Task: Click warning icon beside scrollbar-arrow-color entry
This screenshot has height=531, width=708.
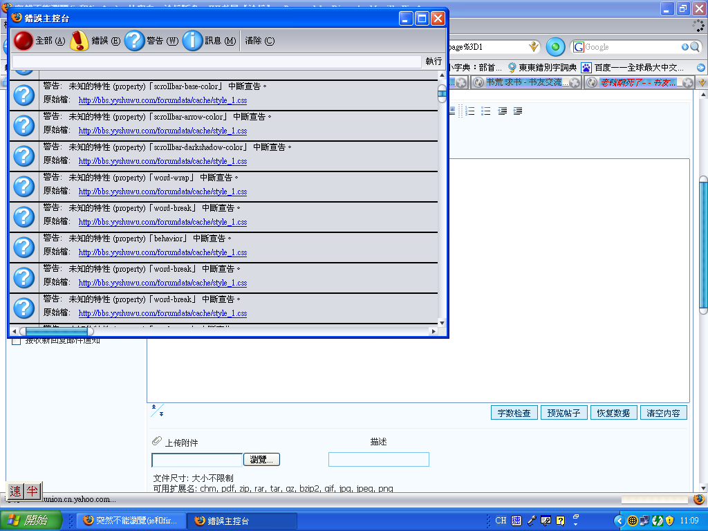Action: [x=24, y=126]
